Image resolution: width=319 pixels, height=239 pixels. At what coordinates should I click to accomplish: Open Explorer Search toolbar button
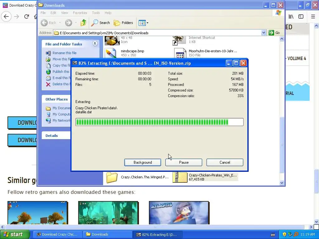(x=101, y=23)
